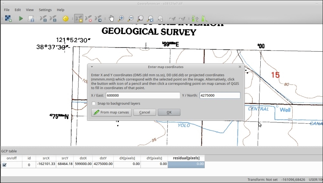Viewport: 323px width, 183px height.
Task: Click the Open Raster toolbar icon
Action: coord(8,19)
